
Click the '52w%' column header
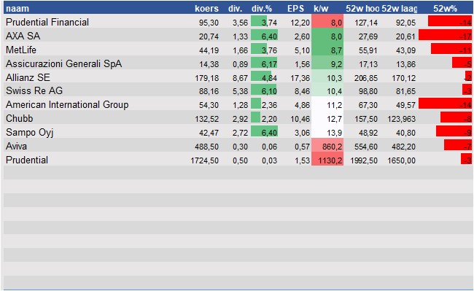(445, 9)
